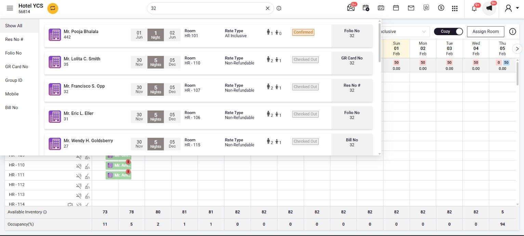The width and height of the screenshot is (524, 236).
Task: Click the building icon on Lolita C. Smith result
Action: 55,62
